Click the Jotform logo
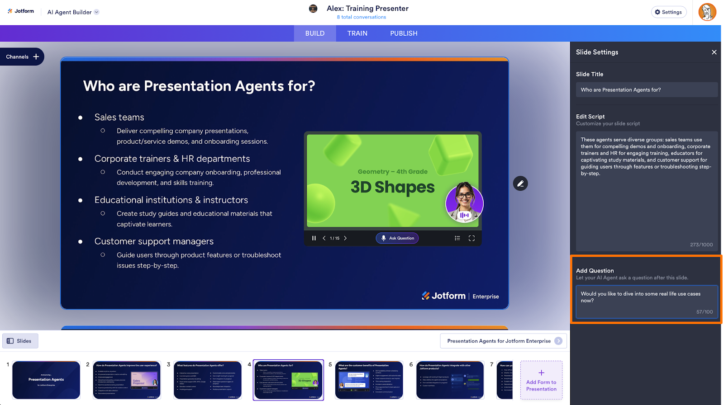 click(x=21, y=11)
